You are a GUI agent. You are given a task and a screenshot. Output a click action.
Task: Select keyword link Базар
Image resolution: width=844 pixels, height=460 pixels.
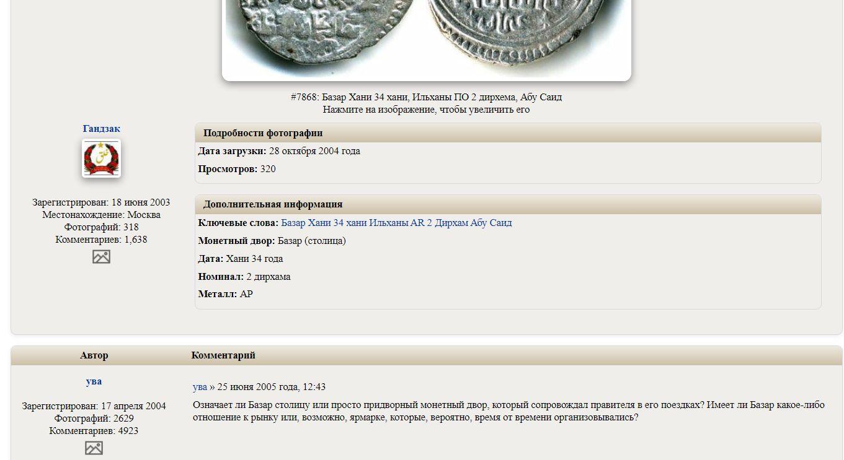point(293,223)
